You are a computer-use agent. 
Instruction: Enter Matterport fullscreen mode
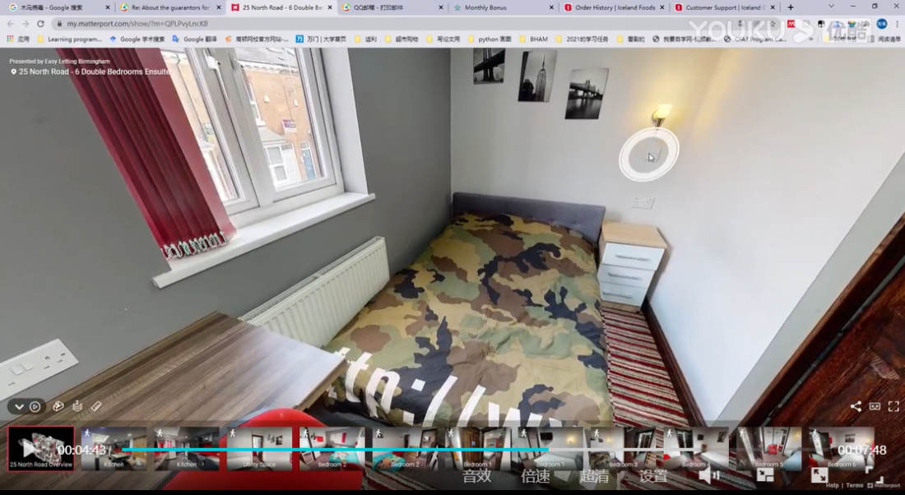[893, 406]
